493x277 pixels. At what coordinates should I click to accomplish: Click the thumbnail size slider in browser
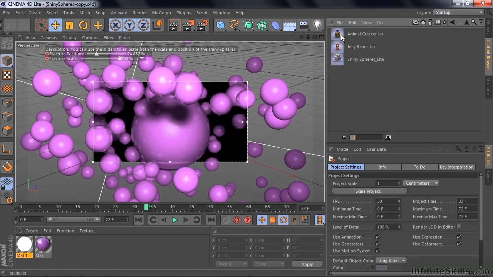pyautogui.click(x=366, y=137)
